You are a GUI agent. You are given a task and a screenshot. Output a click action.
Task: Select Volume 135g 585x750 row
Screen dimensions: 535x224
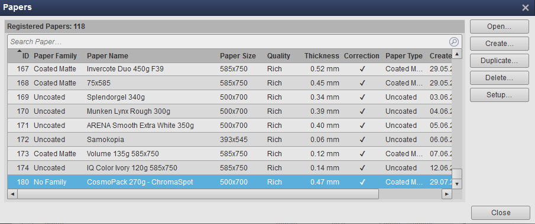point(229,154)
